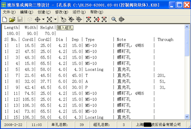Click group hole icon with red bent arrow

point(96,19)
